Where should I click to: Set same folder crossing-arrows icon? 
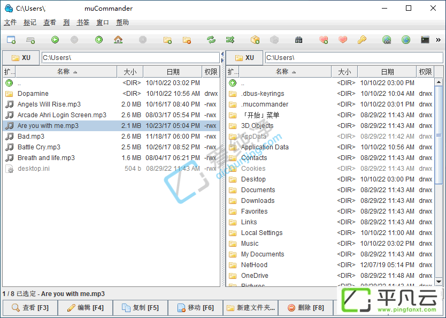230,40
